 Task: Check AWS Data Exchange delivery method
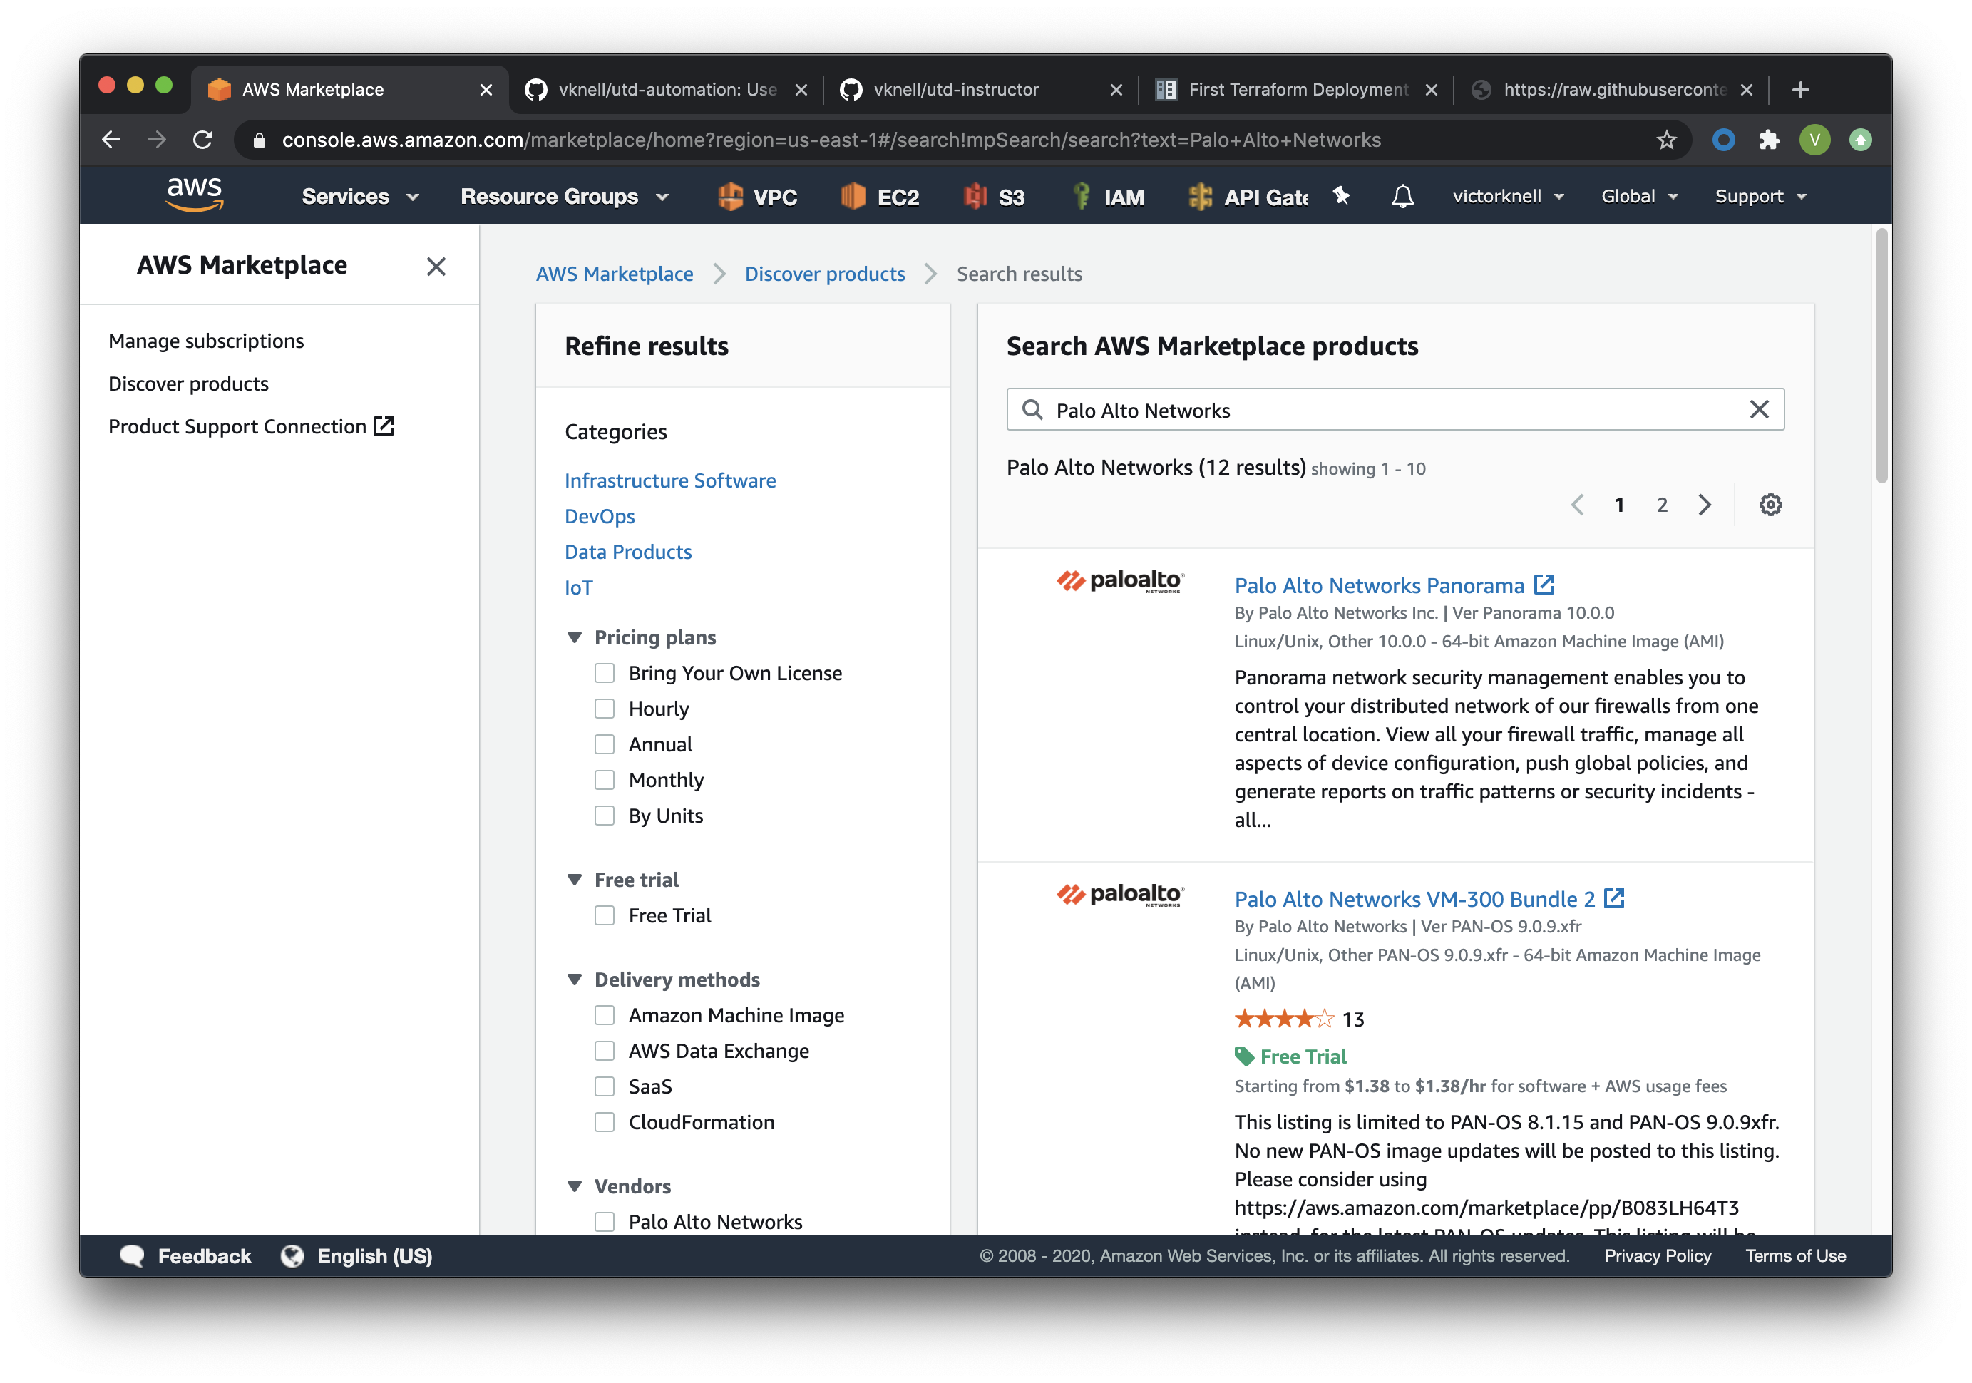pos(605,1051)
